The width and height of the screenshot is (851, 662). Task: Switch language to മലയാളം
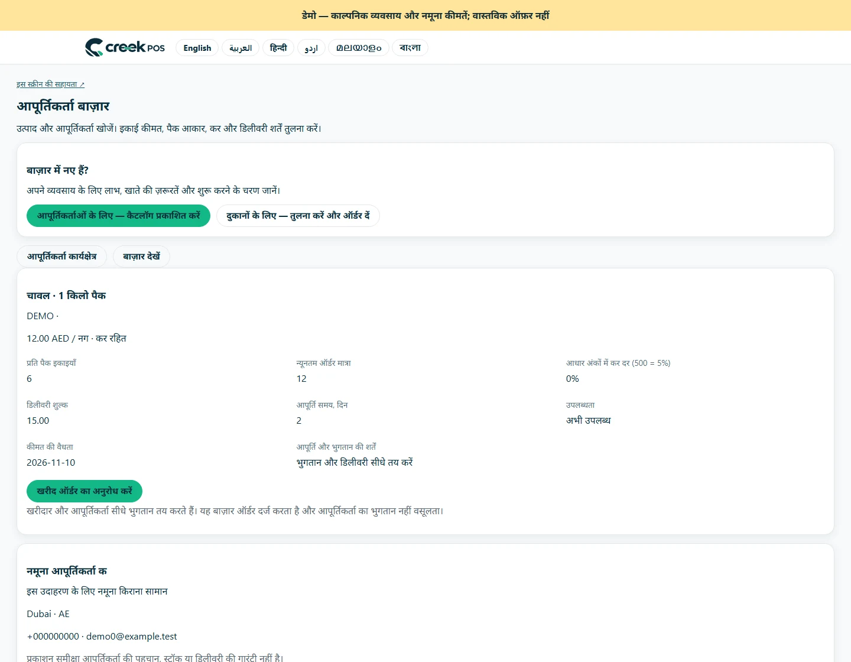359,48
